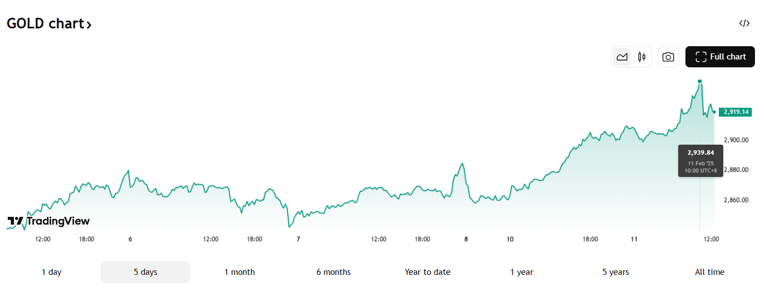Open the embed code icon
Viewport: 765px width, 291px height.
coord(744,23)
